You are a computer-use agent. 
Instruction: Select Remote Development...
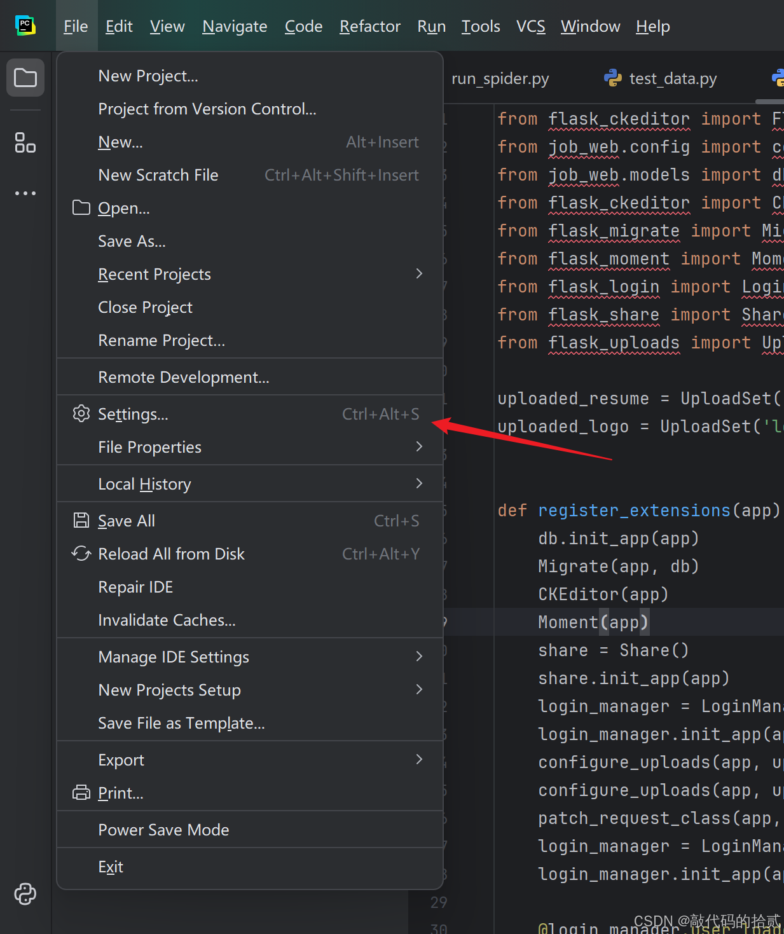tap(250, 377)
